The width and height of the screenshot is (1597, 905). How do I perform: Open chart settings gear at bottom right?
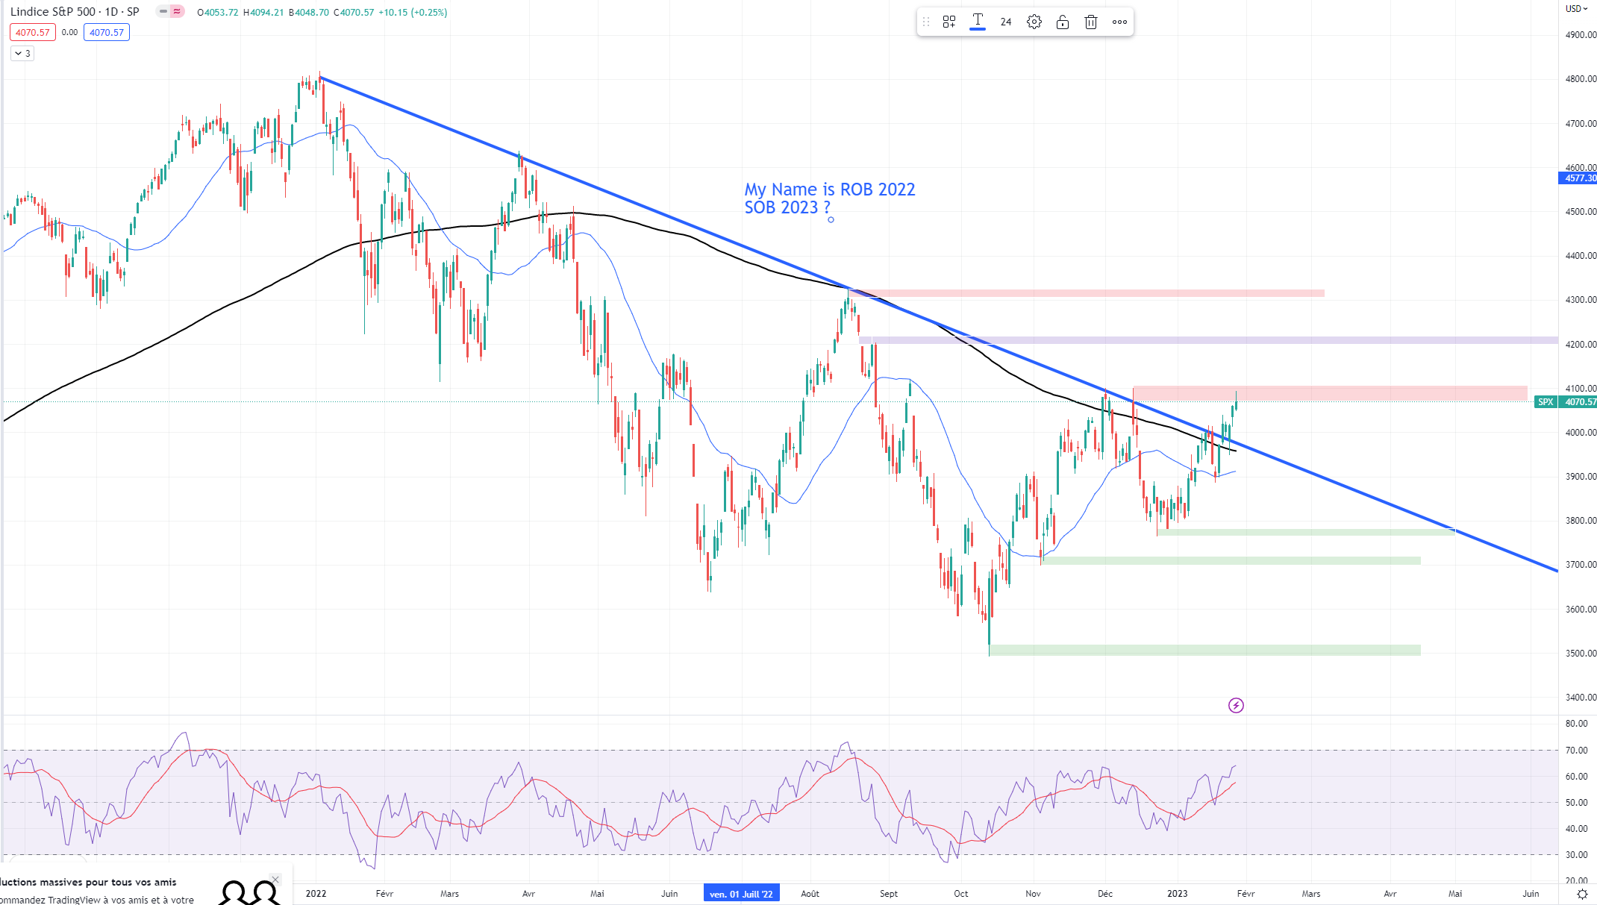click(x=1581, y=894)
